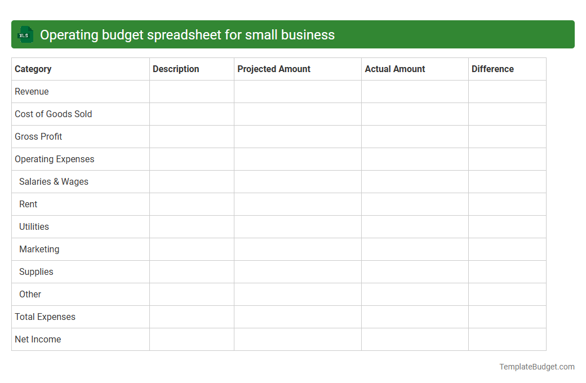Screen dimensions: 586x383
Task: Click the Net Income row label
Action: point(38,339)
